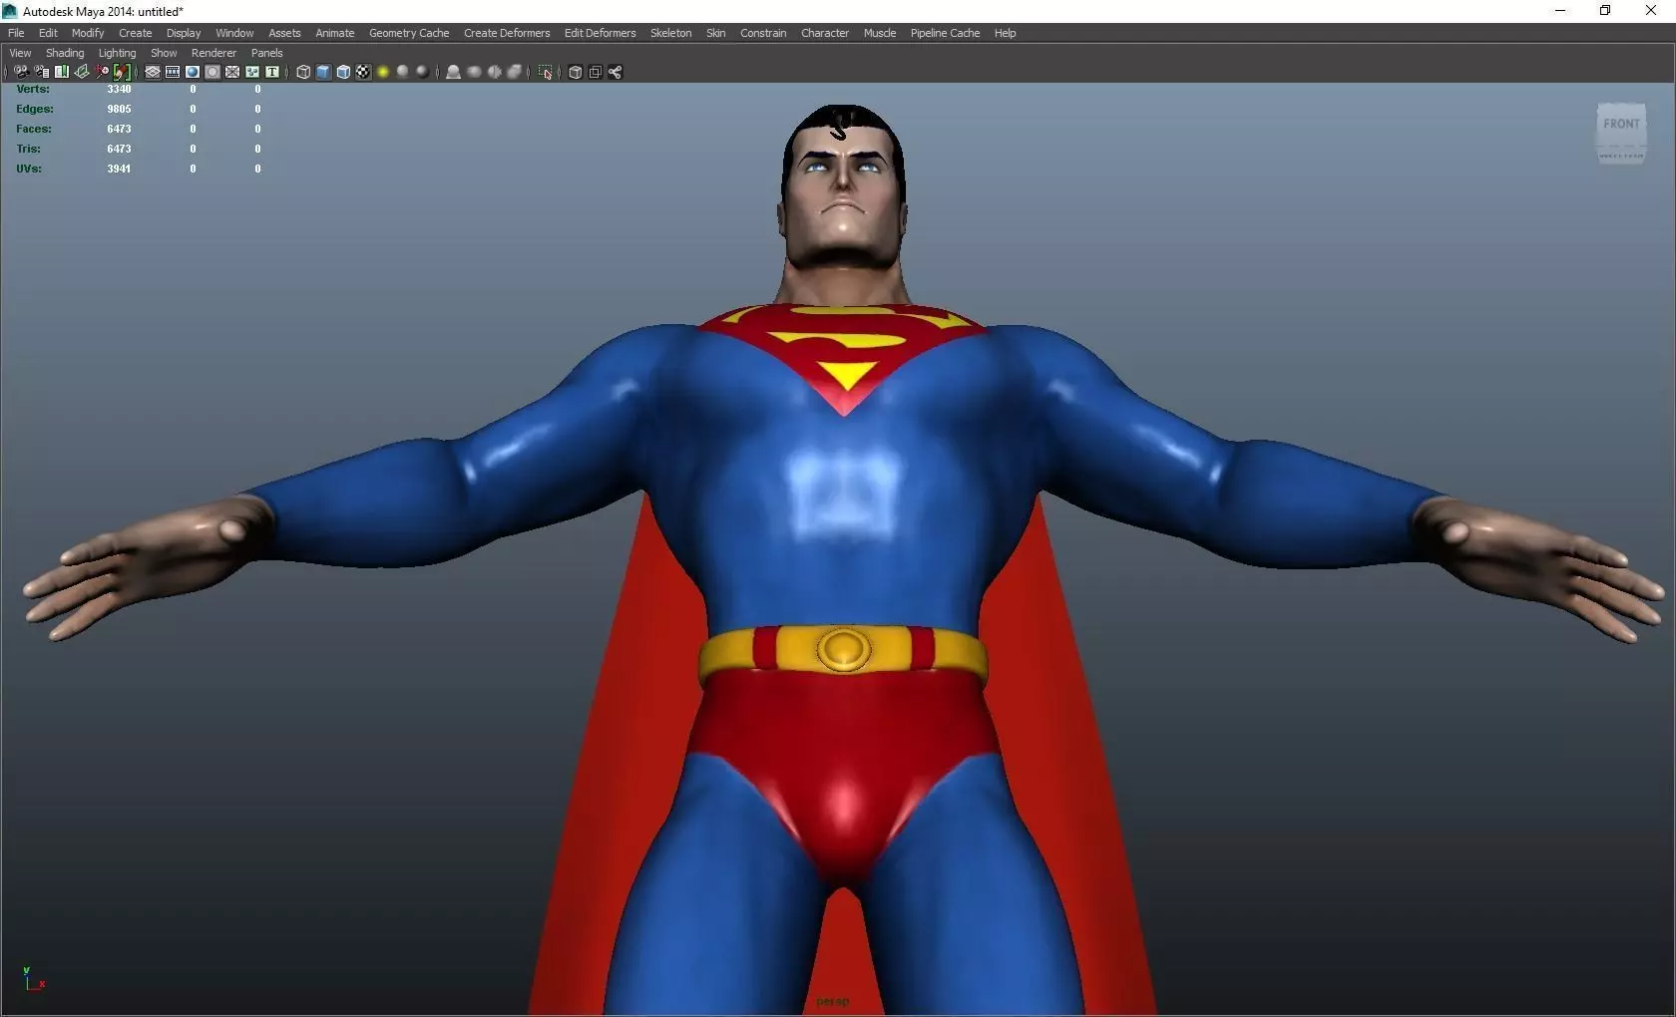
Task: Open the Character menu
Action: (825, 33)
